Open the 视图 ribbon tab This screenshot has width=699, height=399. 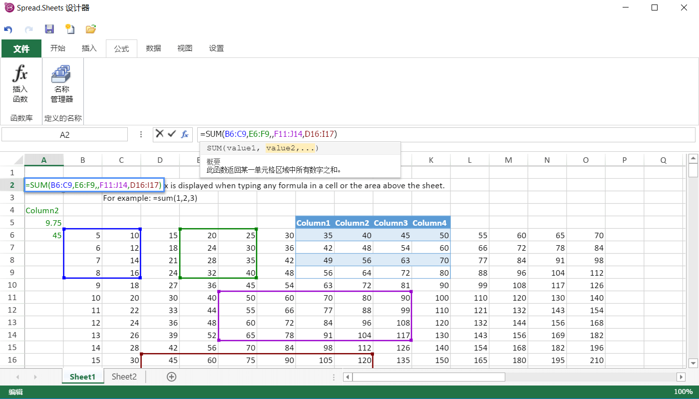[x=185, y=48]
